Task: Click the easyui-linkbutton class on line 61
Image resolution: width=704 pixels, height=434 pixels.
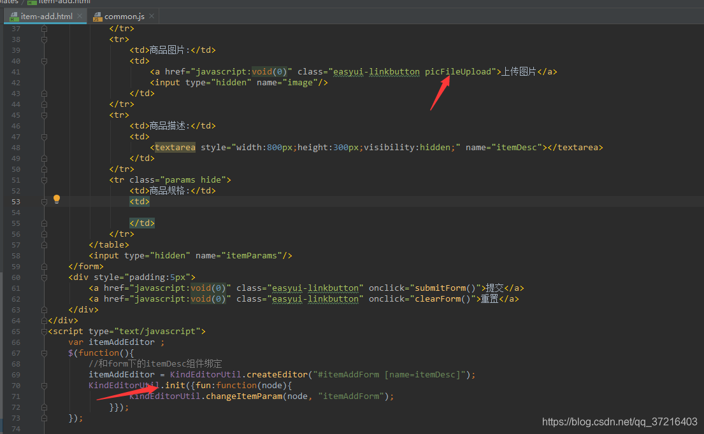Action: click(315, 288)
